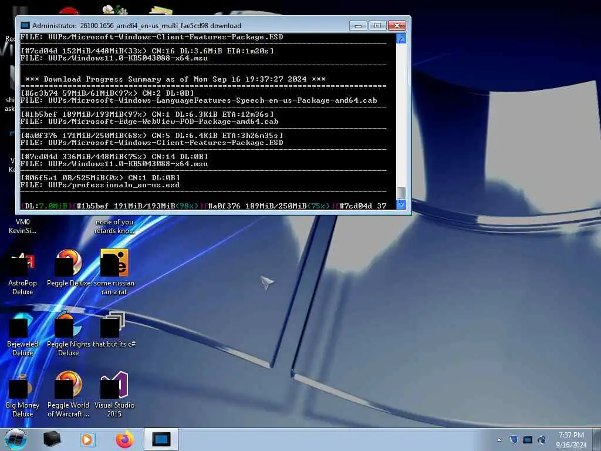Open the AstroPop Deluxe desktop shortcut
This screenshot has height=451, width=601.
tap(22, 274)
